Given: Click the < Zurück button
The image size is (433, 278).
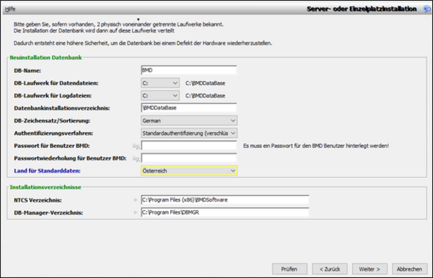Looking at the screenshot, I should (330, 269).
